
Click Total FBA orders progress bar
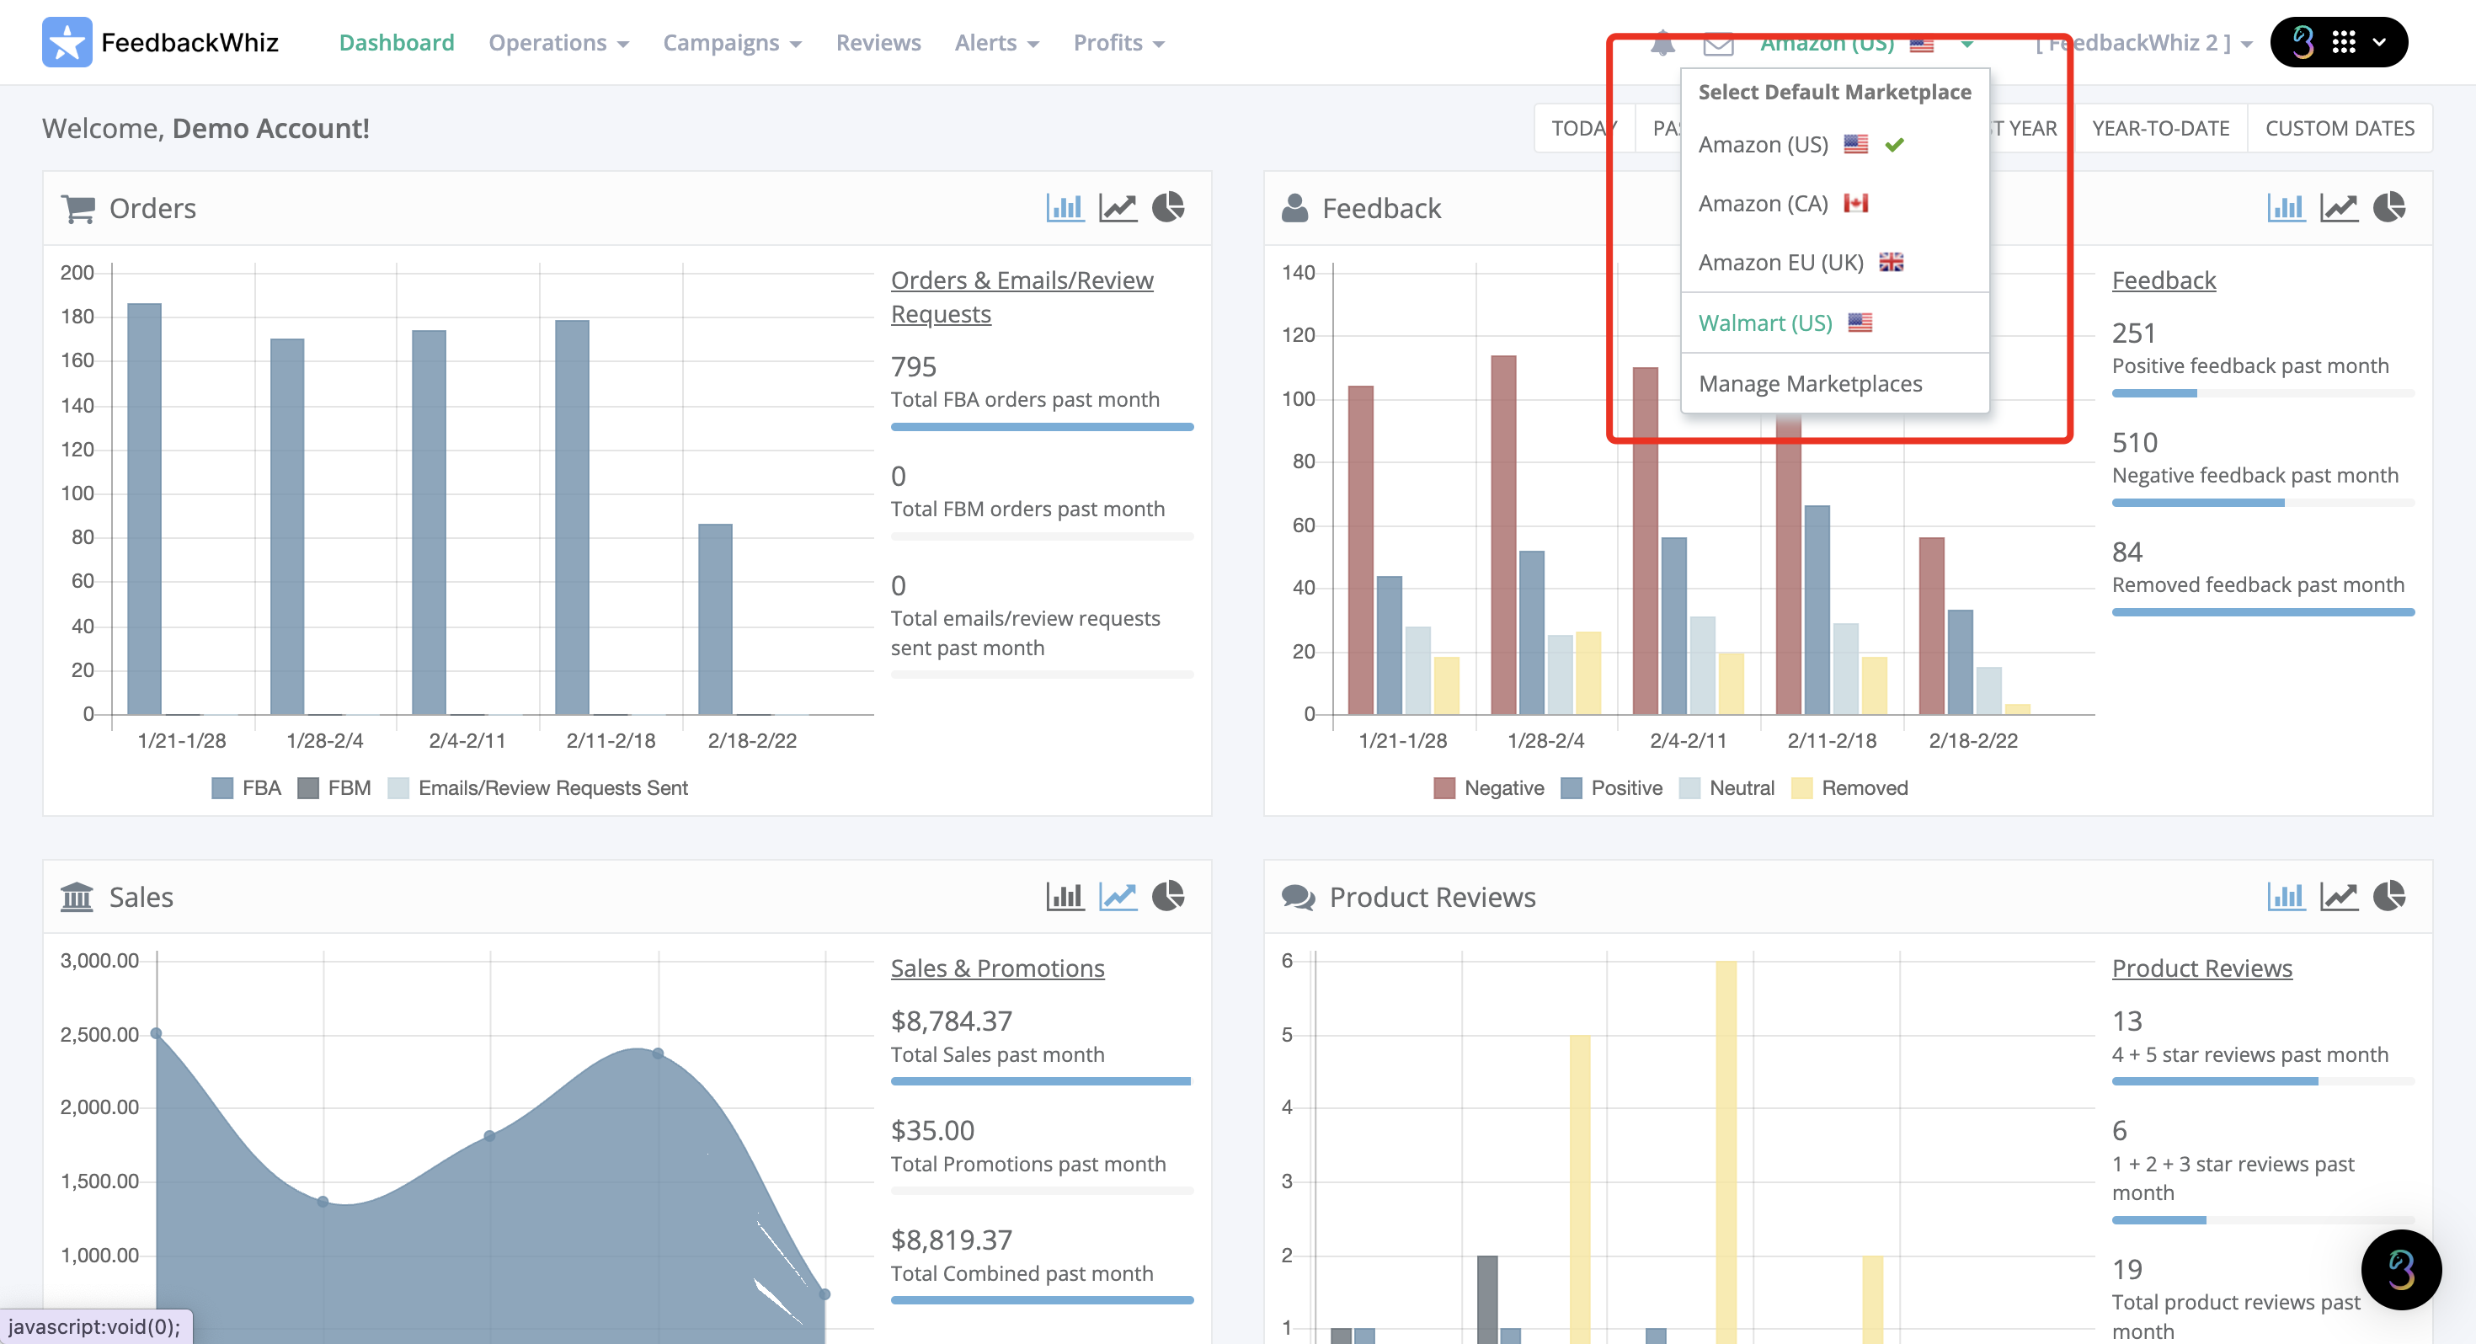coord(1042,427)
